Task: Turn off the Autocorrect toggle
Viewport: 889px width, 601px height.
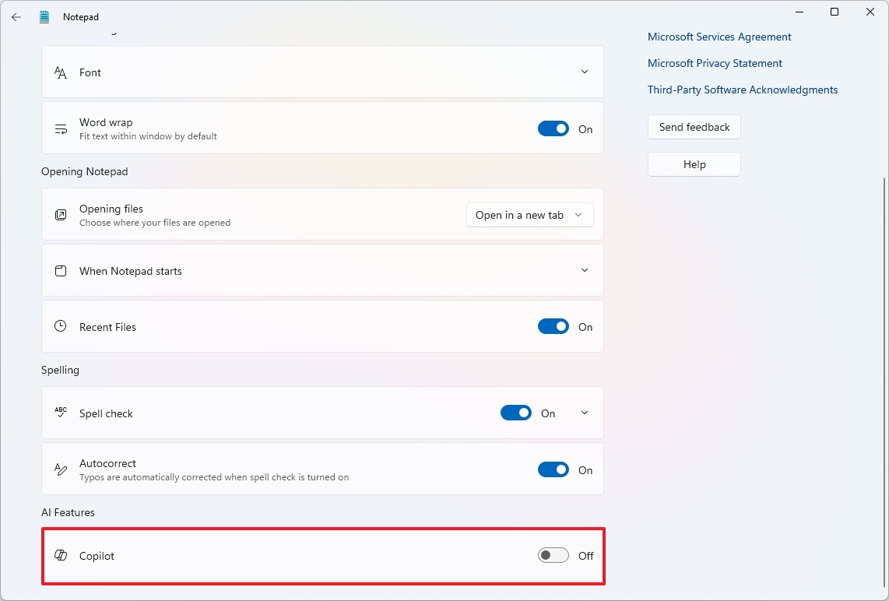Action: click(553, 470)
